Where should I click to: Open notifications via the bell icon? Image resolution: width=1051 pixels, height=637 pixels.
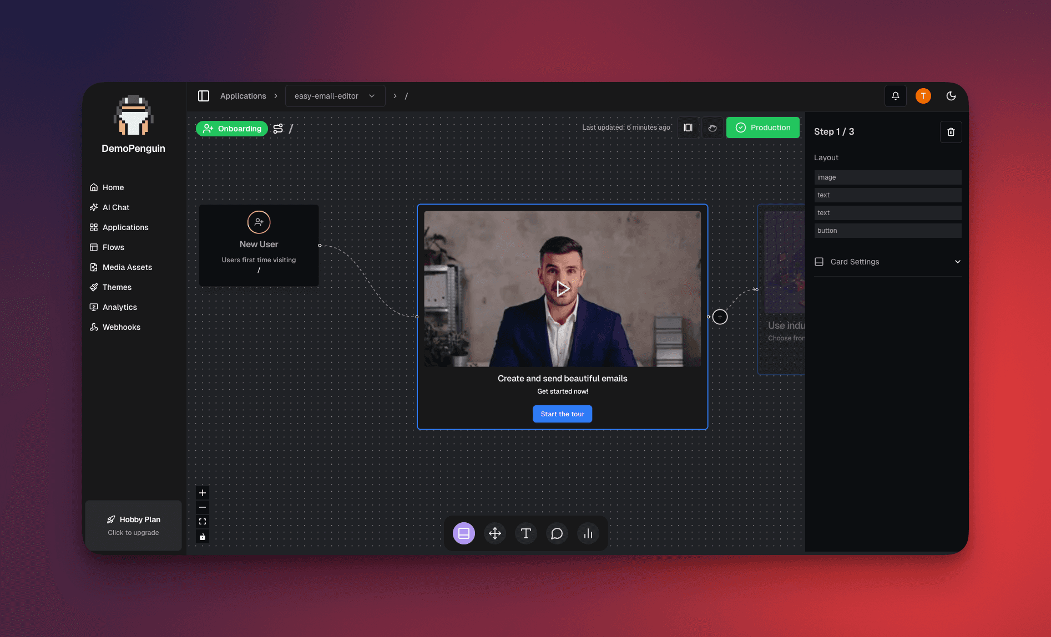click(x=895, y=95)
